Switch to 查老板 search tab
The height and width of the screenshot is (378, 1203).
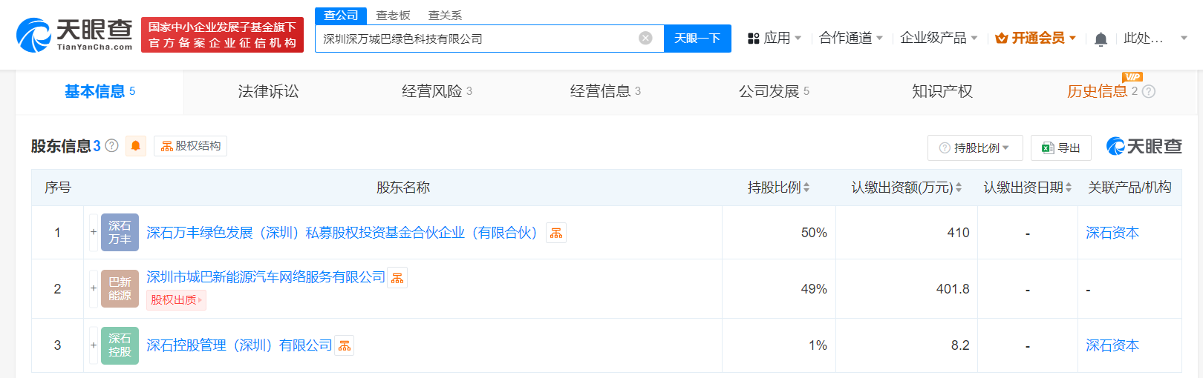(x=393, y=15)
